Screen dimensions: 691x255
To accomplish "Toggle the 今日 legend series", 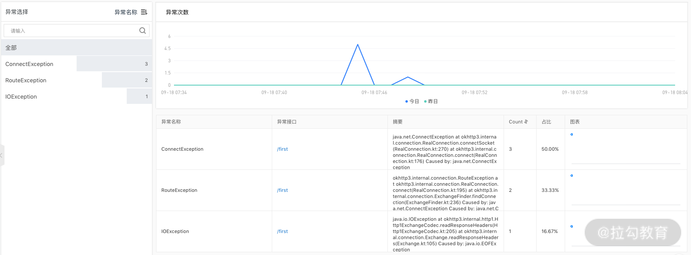I will click(x=412, y=101).
